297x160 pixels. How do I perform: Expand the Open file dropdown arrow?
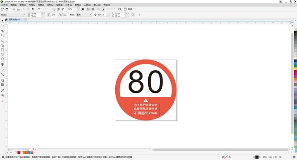click(x=10, y=9)
